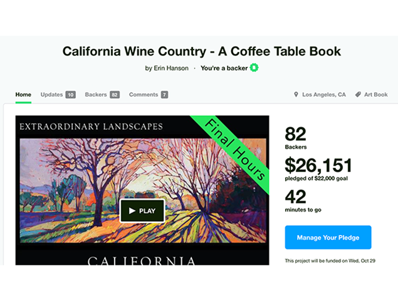The image size is (398, 299).
Task: Open the Art Book category link
Action: tap(376, 94)
